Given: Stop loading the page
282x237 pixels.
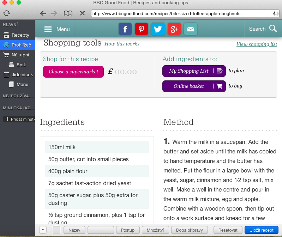Looking at the screenshot, I should [82, 13].
